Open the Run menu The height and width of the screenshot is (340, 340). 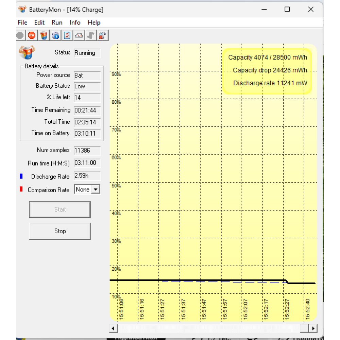pyautogui.click(x=57, y=22)
